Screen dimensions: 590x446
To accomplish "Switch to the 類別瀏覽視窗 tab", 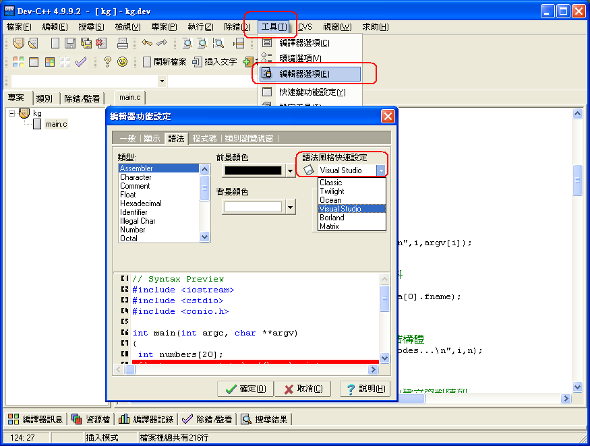I will click(x=249, y=138).
